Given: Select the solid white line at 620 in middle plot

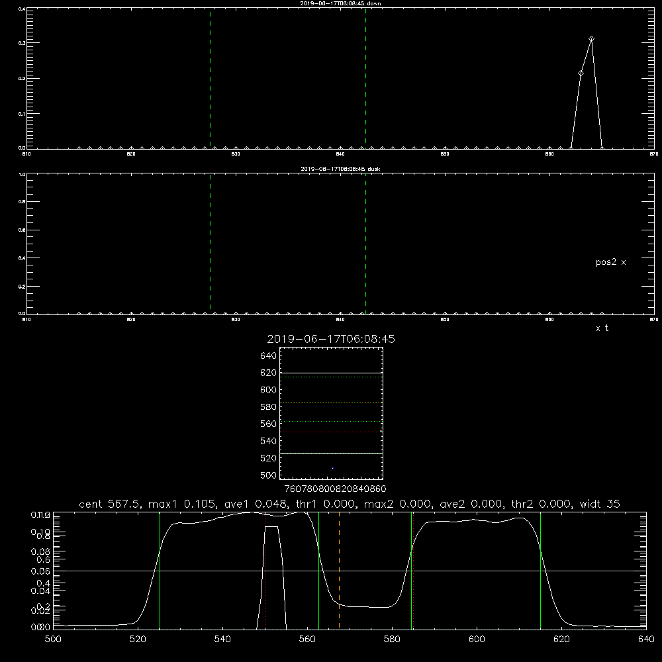Looking at the screenshot, I should 331,373.
